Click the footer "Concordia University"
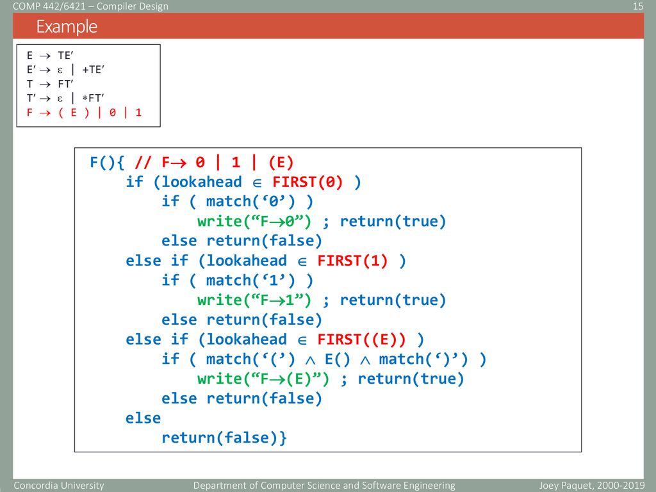 coord(58,486)
